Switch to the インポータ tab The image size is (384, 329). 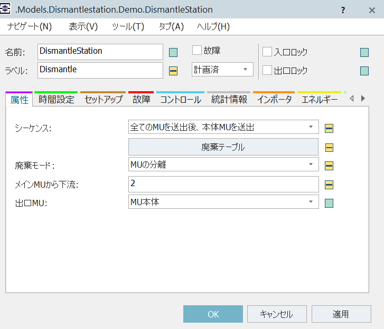[274, 100]
